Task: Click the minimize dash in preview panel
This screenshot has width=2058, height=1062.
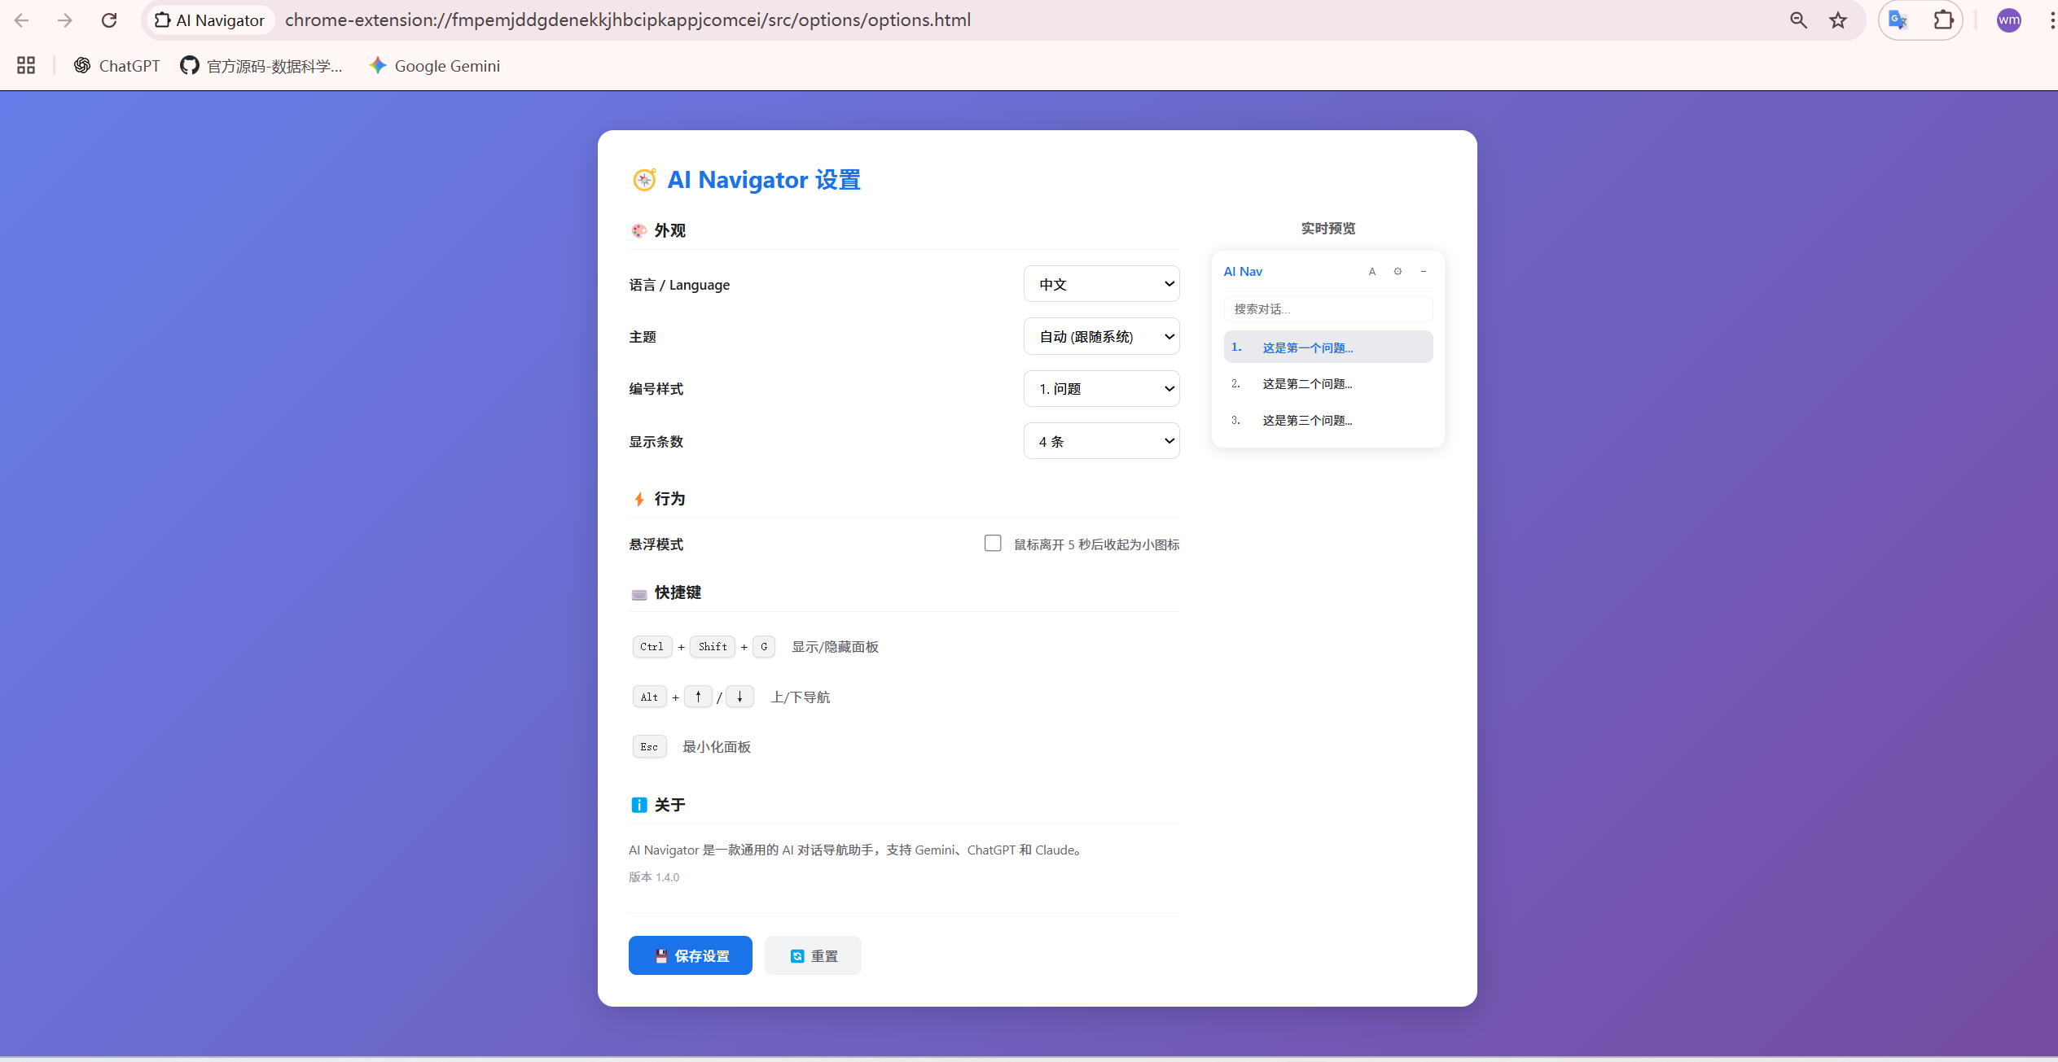Action: click(1424, 272)
